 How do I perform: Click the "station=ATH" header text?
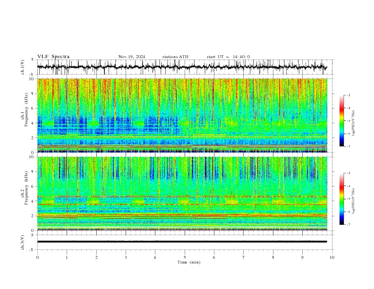(175, 57)
